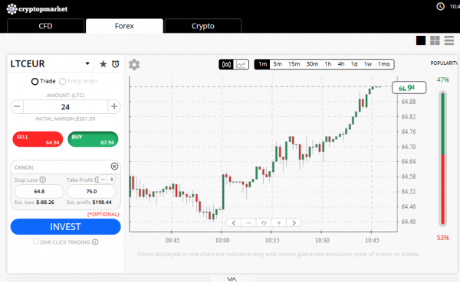Select the list layout icon

tap(449, 41)
